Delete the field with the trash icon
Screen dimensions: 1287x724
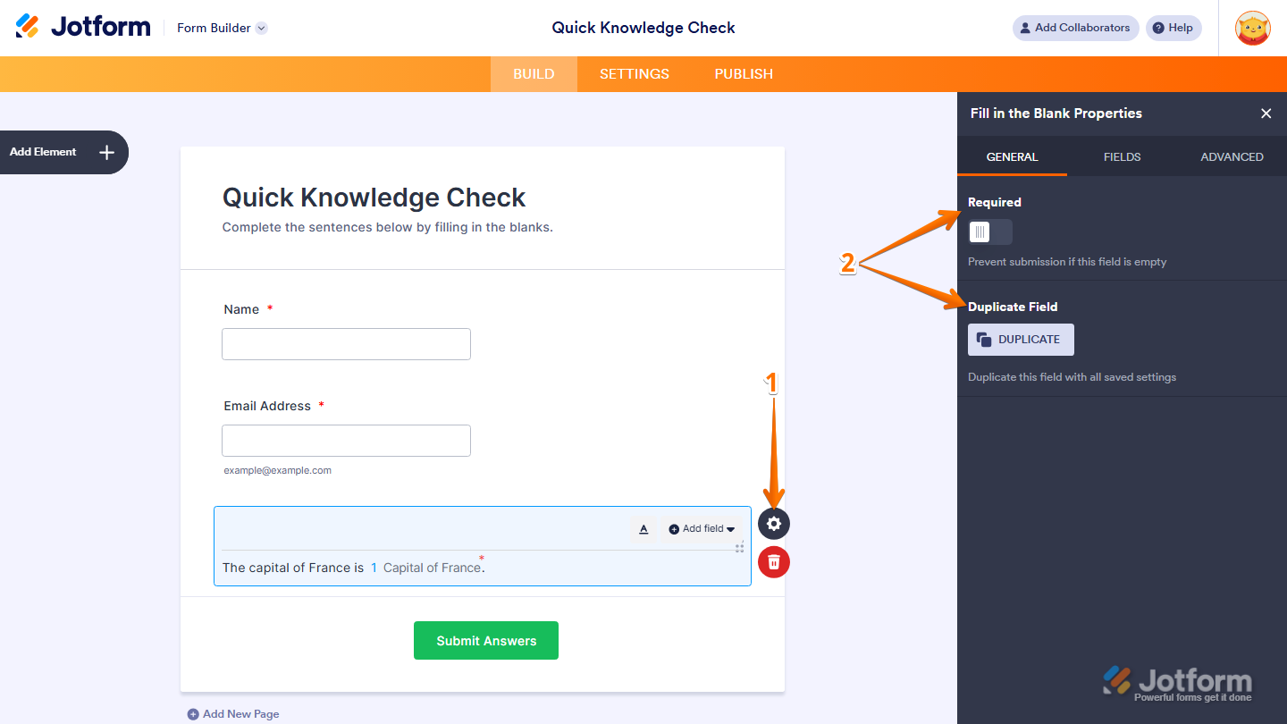click(774, 562)
